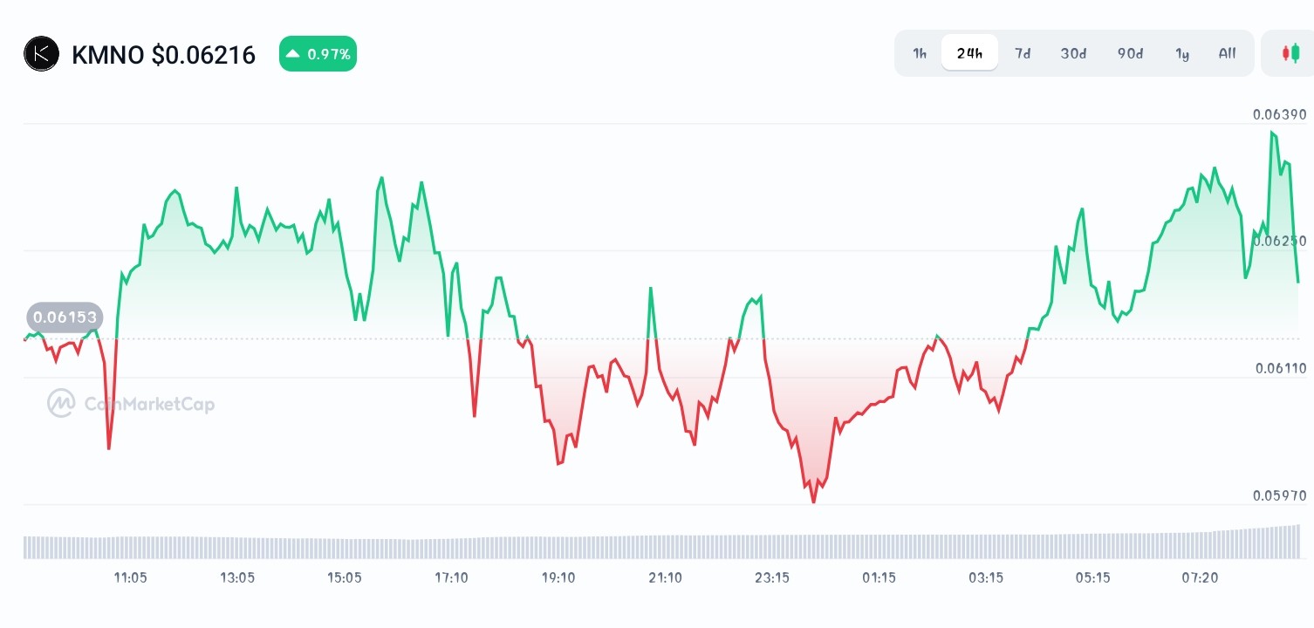
Task: Click the 19:10 time axis label
Action: coord(558,577)
